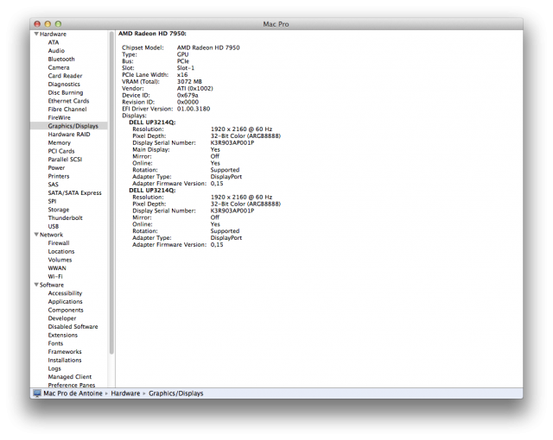Click the red close window button
Viewport: 553px width, 440px height.
37,24
